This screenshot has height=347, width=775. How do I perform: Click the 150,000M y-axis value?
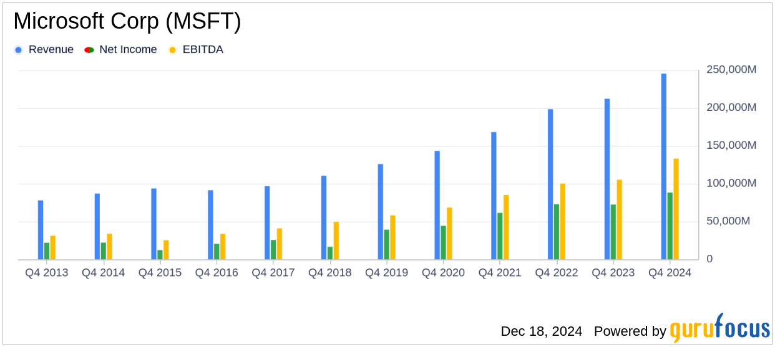pyautogui.click(x=731, y=145)
